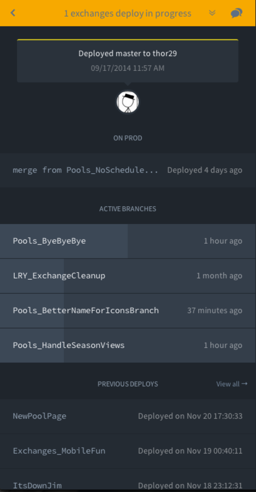The height and width of the screenshot is (492, 256).
Task: Click the stick figure user avatar
Action: click(128, 102)
